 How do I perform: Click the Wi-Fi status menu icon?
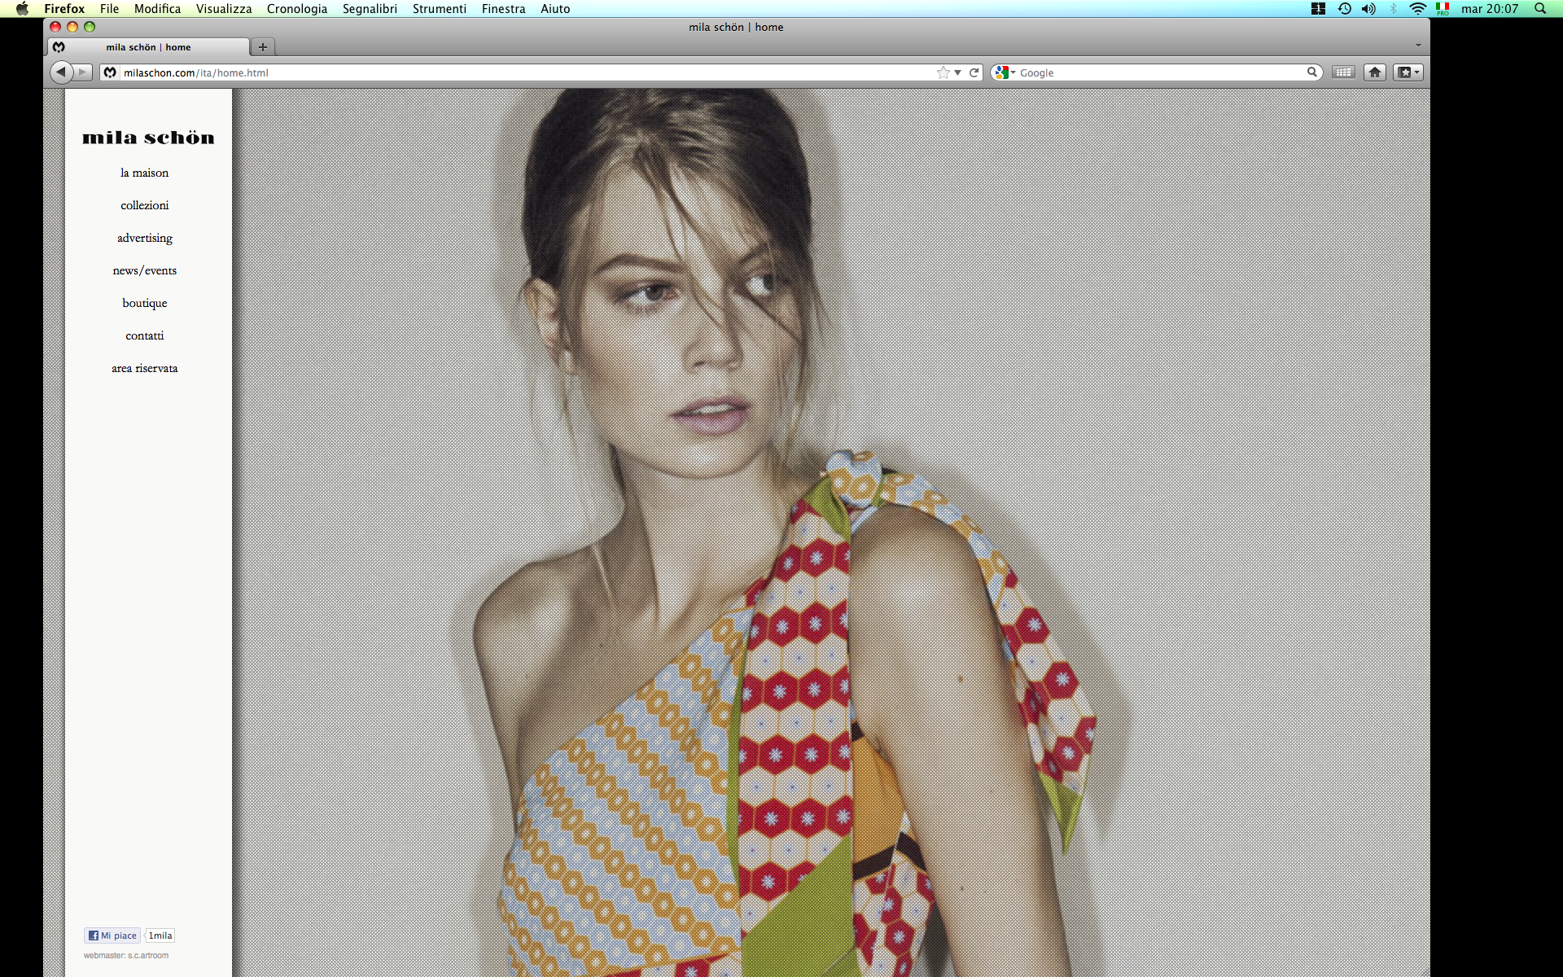1417,9
